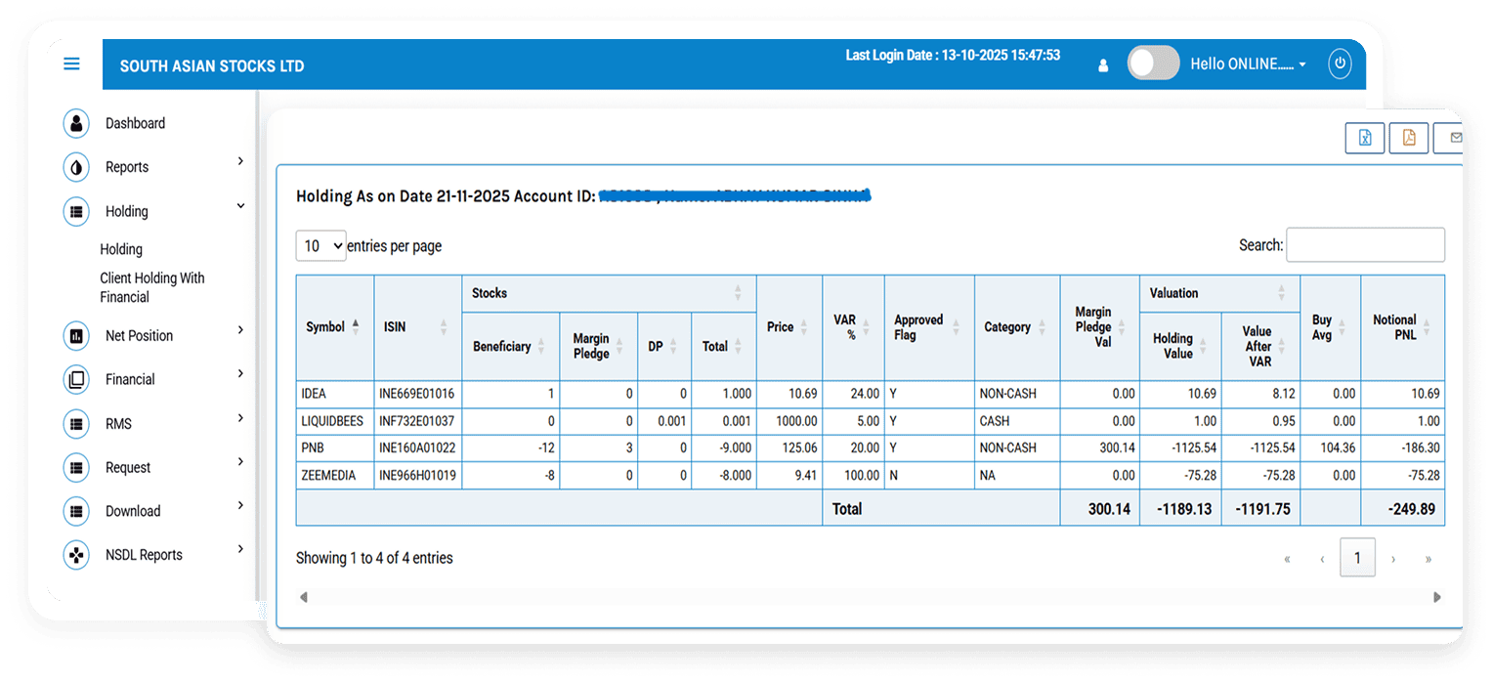Click the NSDL Reports icon
Image resolution: width=1492 pixels, height=681 pixels.
76,555
